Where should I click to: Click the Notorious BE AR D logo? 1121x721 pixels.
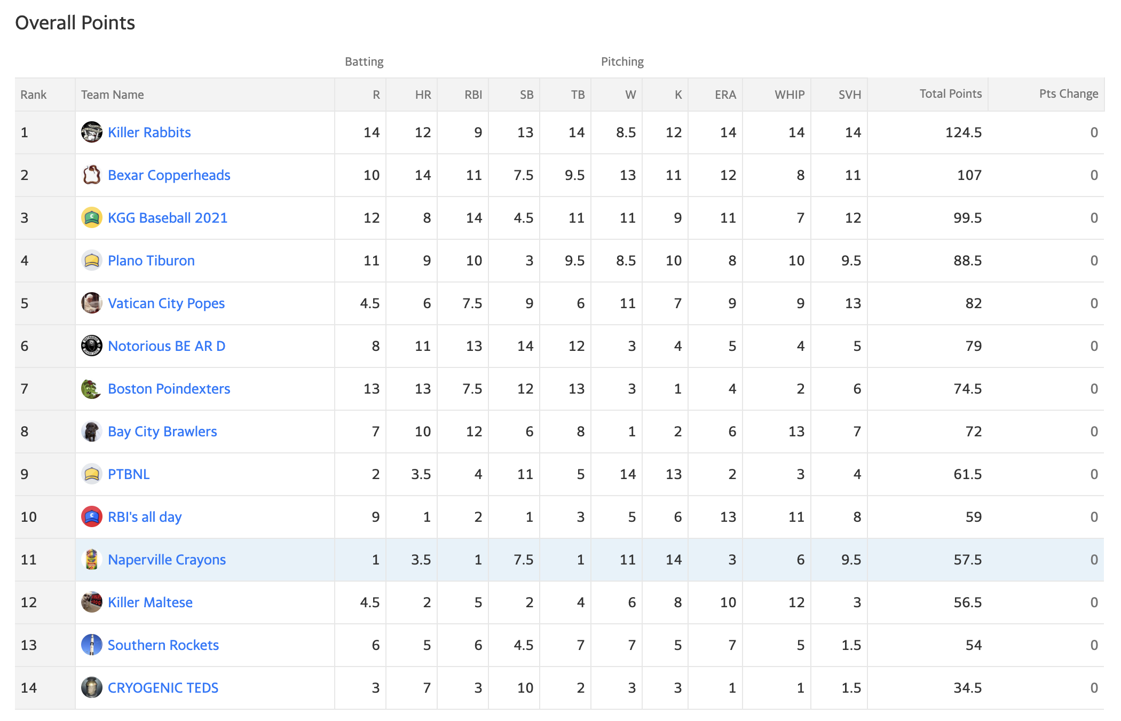pos(92,346)
